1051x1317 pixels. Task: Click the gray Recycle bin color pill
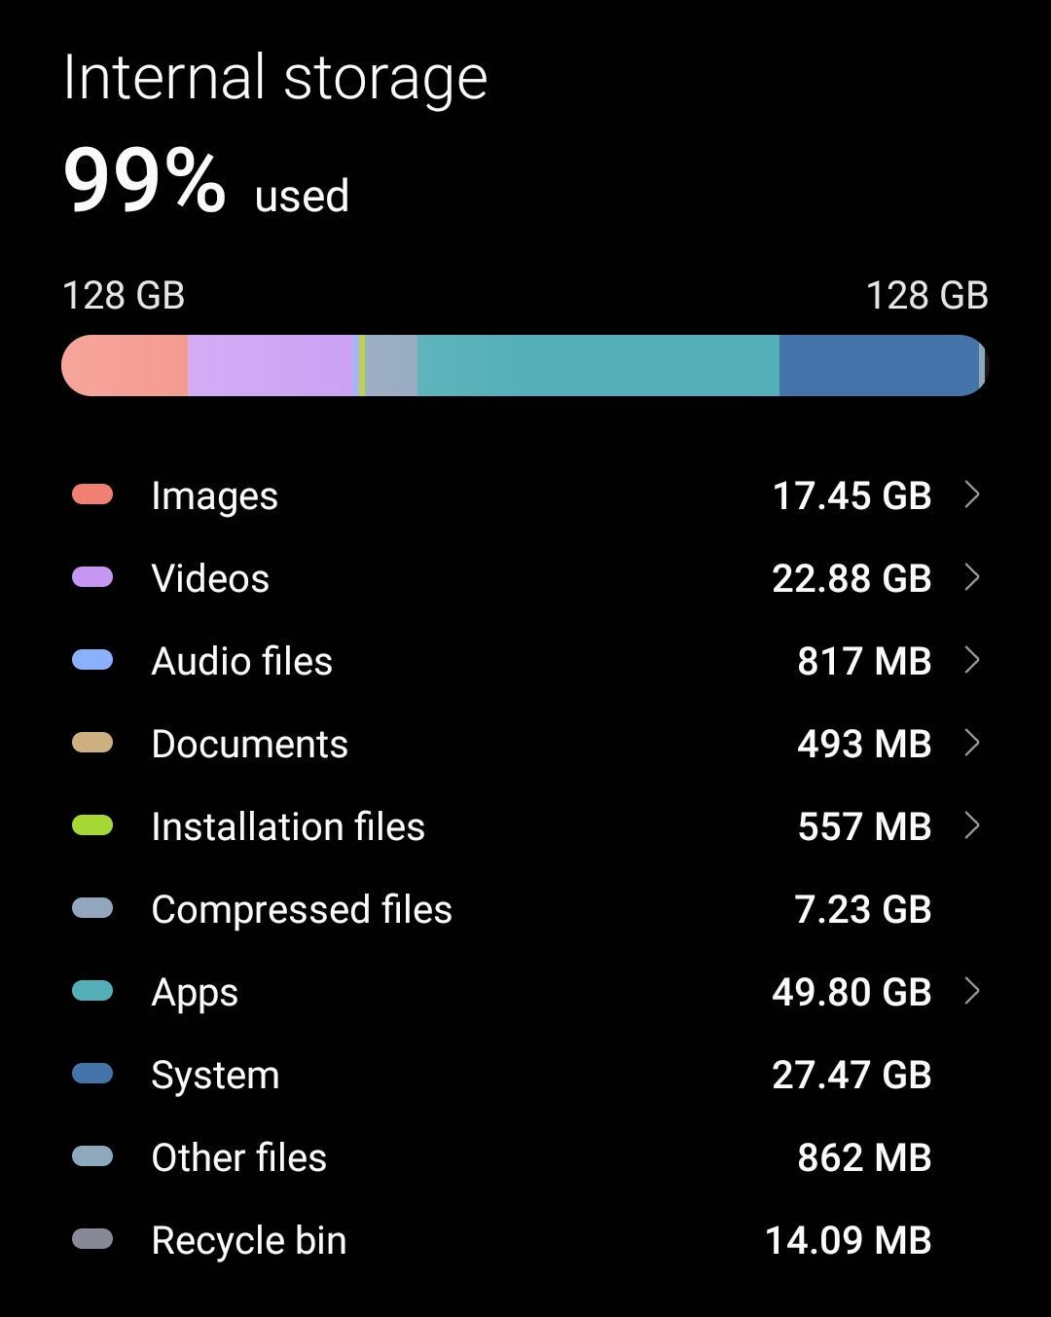pyautogui.click(x=92, y=1240)
